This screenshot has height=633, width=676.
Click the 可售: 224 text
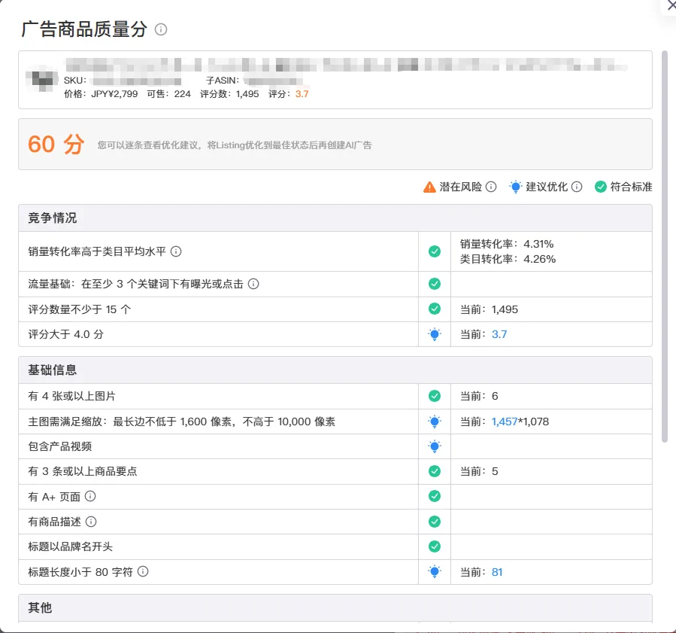tap(168, 93)
